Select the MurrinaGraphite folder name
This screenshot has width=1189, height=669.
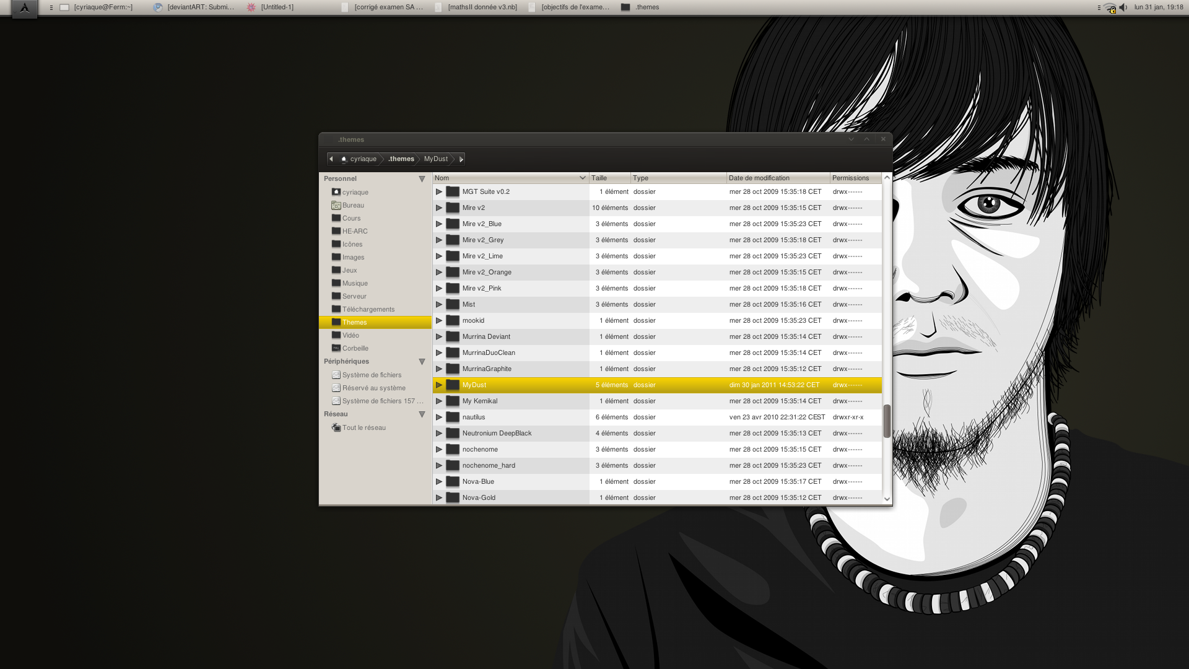click(487, 369)
